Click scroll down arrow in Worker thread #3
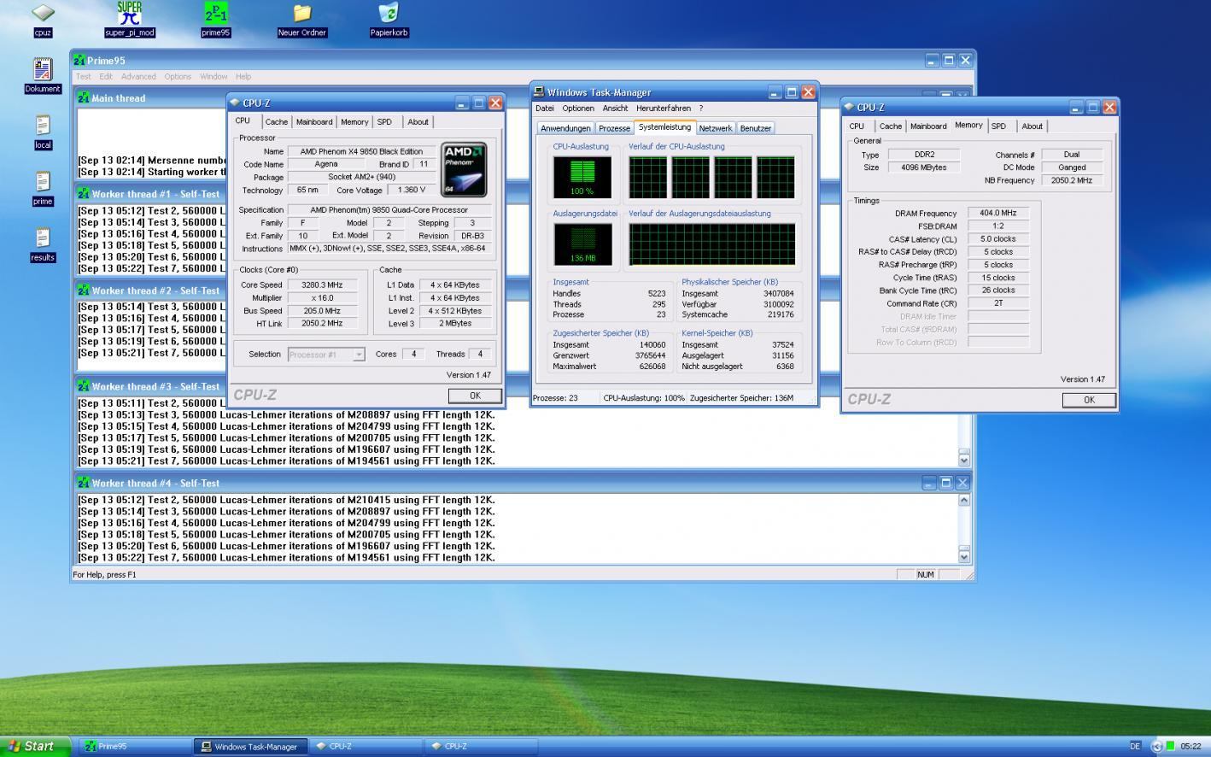Viewport: 1211px width, 757px height. [x=964, y=460]
